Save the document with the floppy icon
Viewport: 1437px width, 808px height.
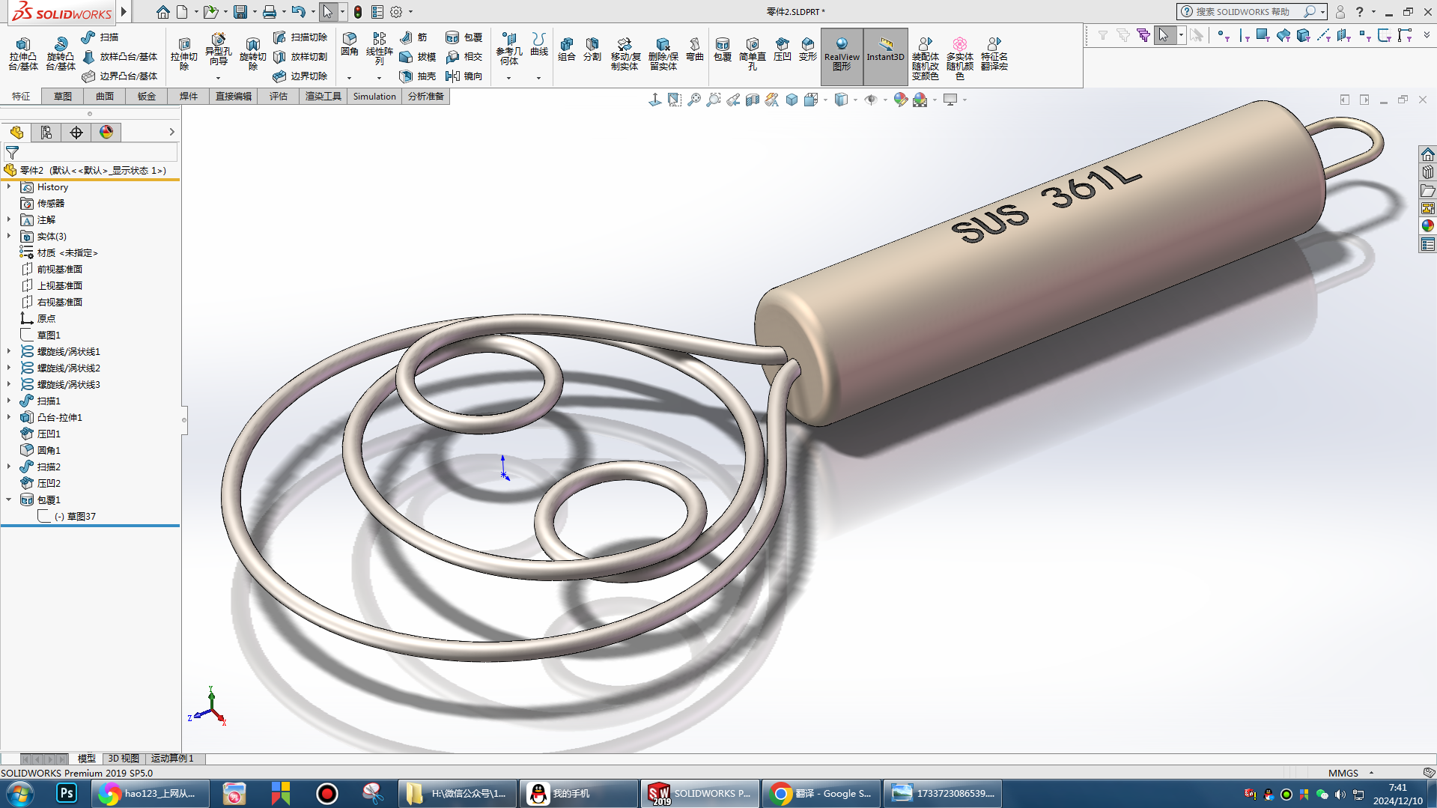coord(240,12)
